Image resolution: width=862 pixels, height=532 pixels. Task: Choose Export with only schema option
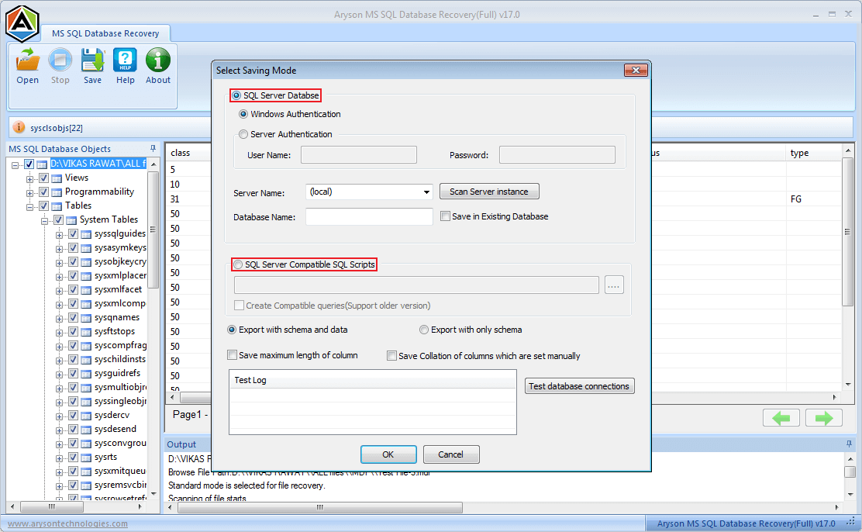coord(424,329)
